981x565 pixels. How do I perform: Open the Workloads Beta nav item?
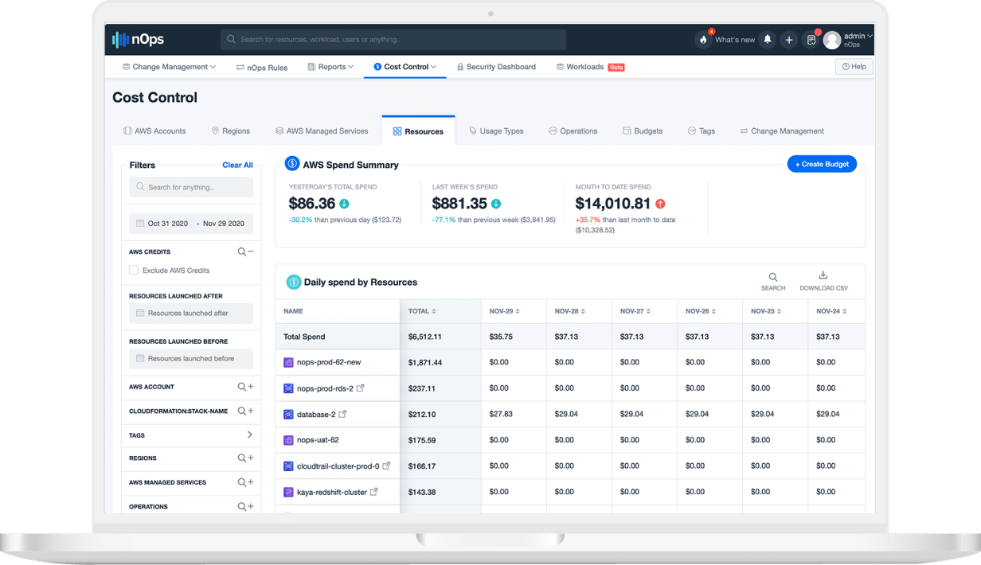pyautogui.click(x=590, y=68)
